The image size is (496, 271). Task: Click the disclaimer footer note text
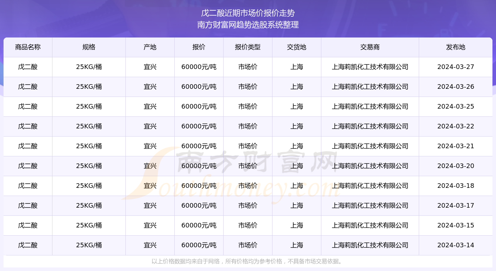[x=248, y=261]
